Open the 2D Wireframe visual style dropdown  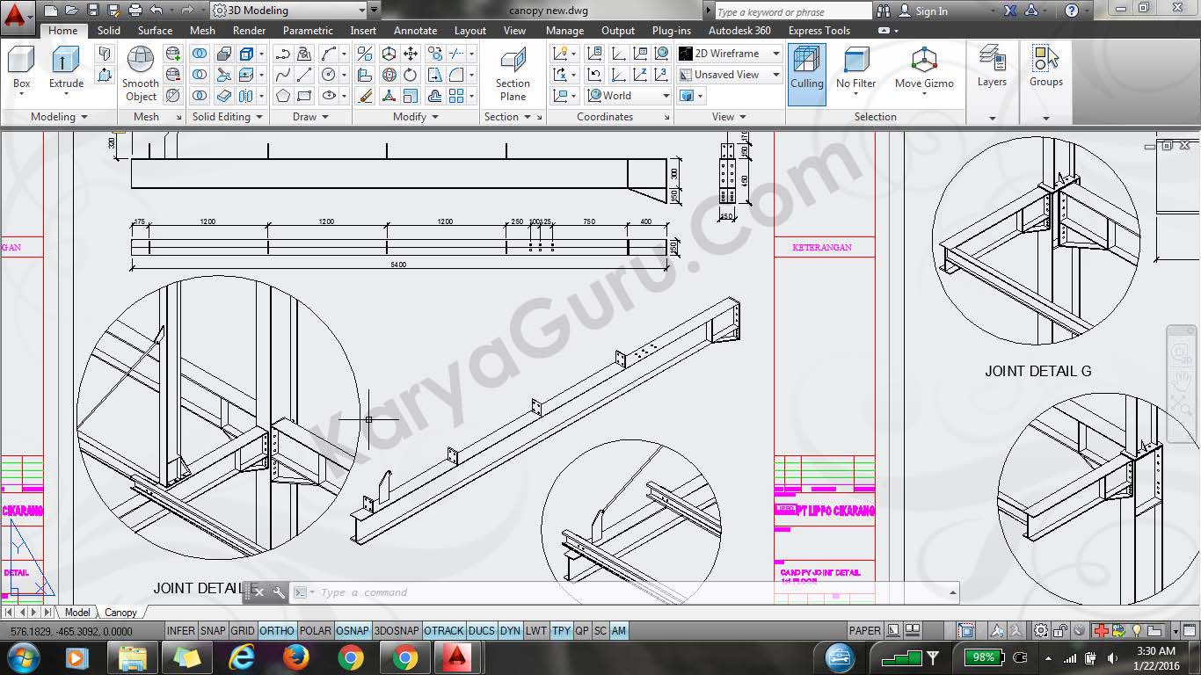[x=729, y=54]
